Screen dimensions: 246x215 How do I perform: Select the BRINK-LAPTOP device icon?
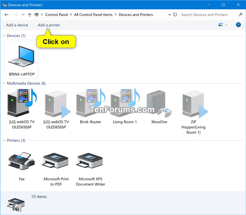21,56
